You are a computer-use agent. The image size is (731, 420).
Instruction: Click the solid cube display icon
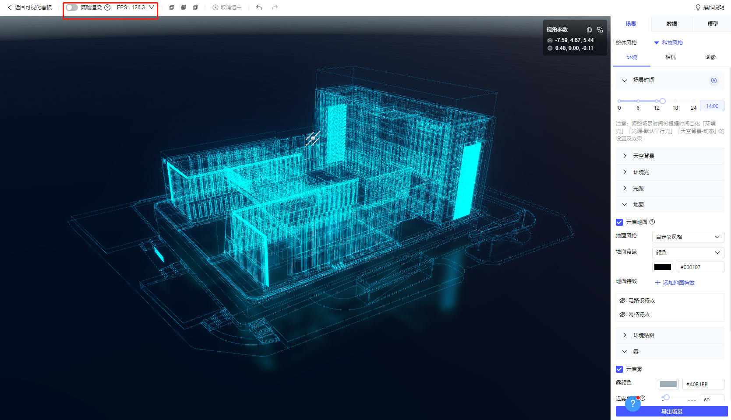pos(184,7)
